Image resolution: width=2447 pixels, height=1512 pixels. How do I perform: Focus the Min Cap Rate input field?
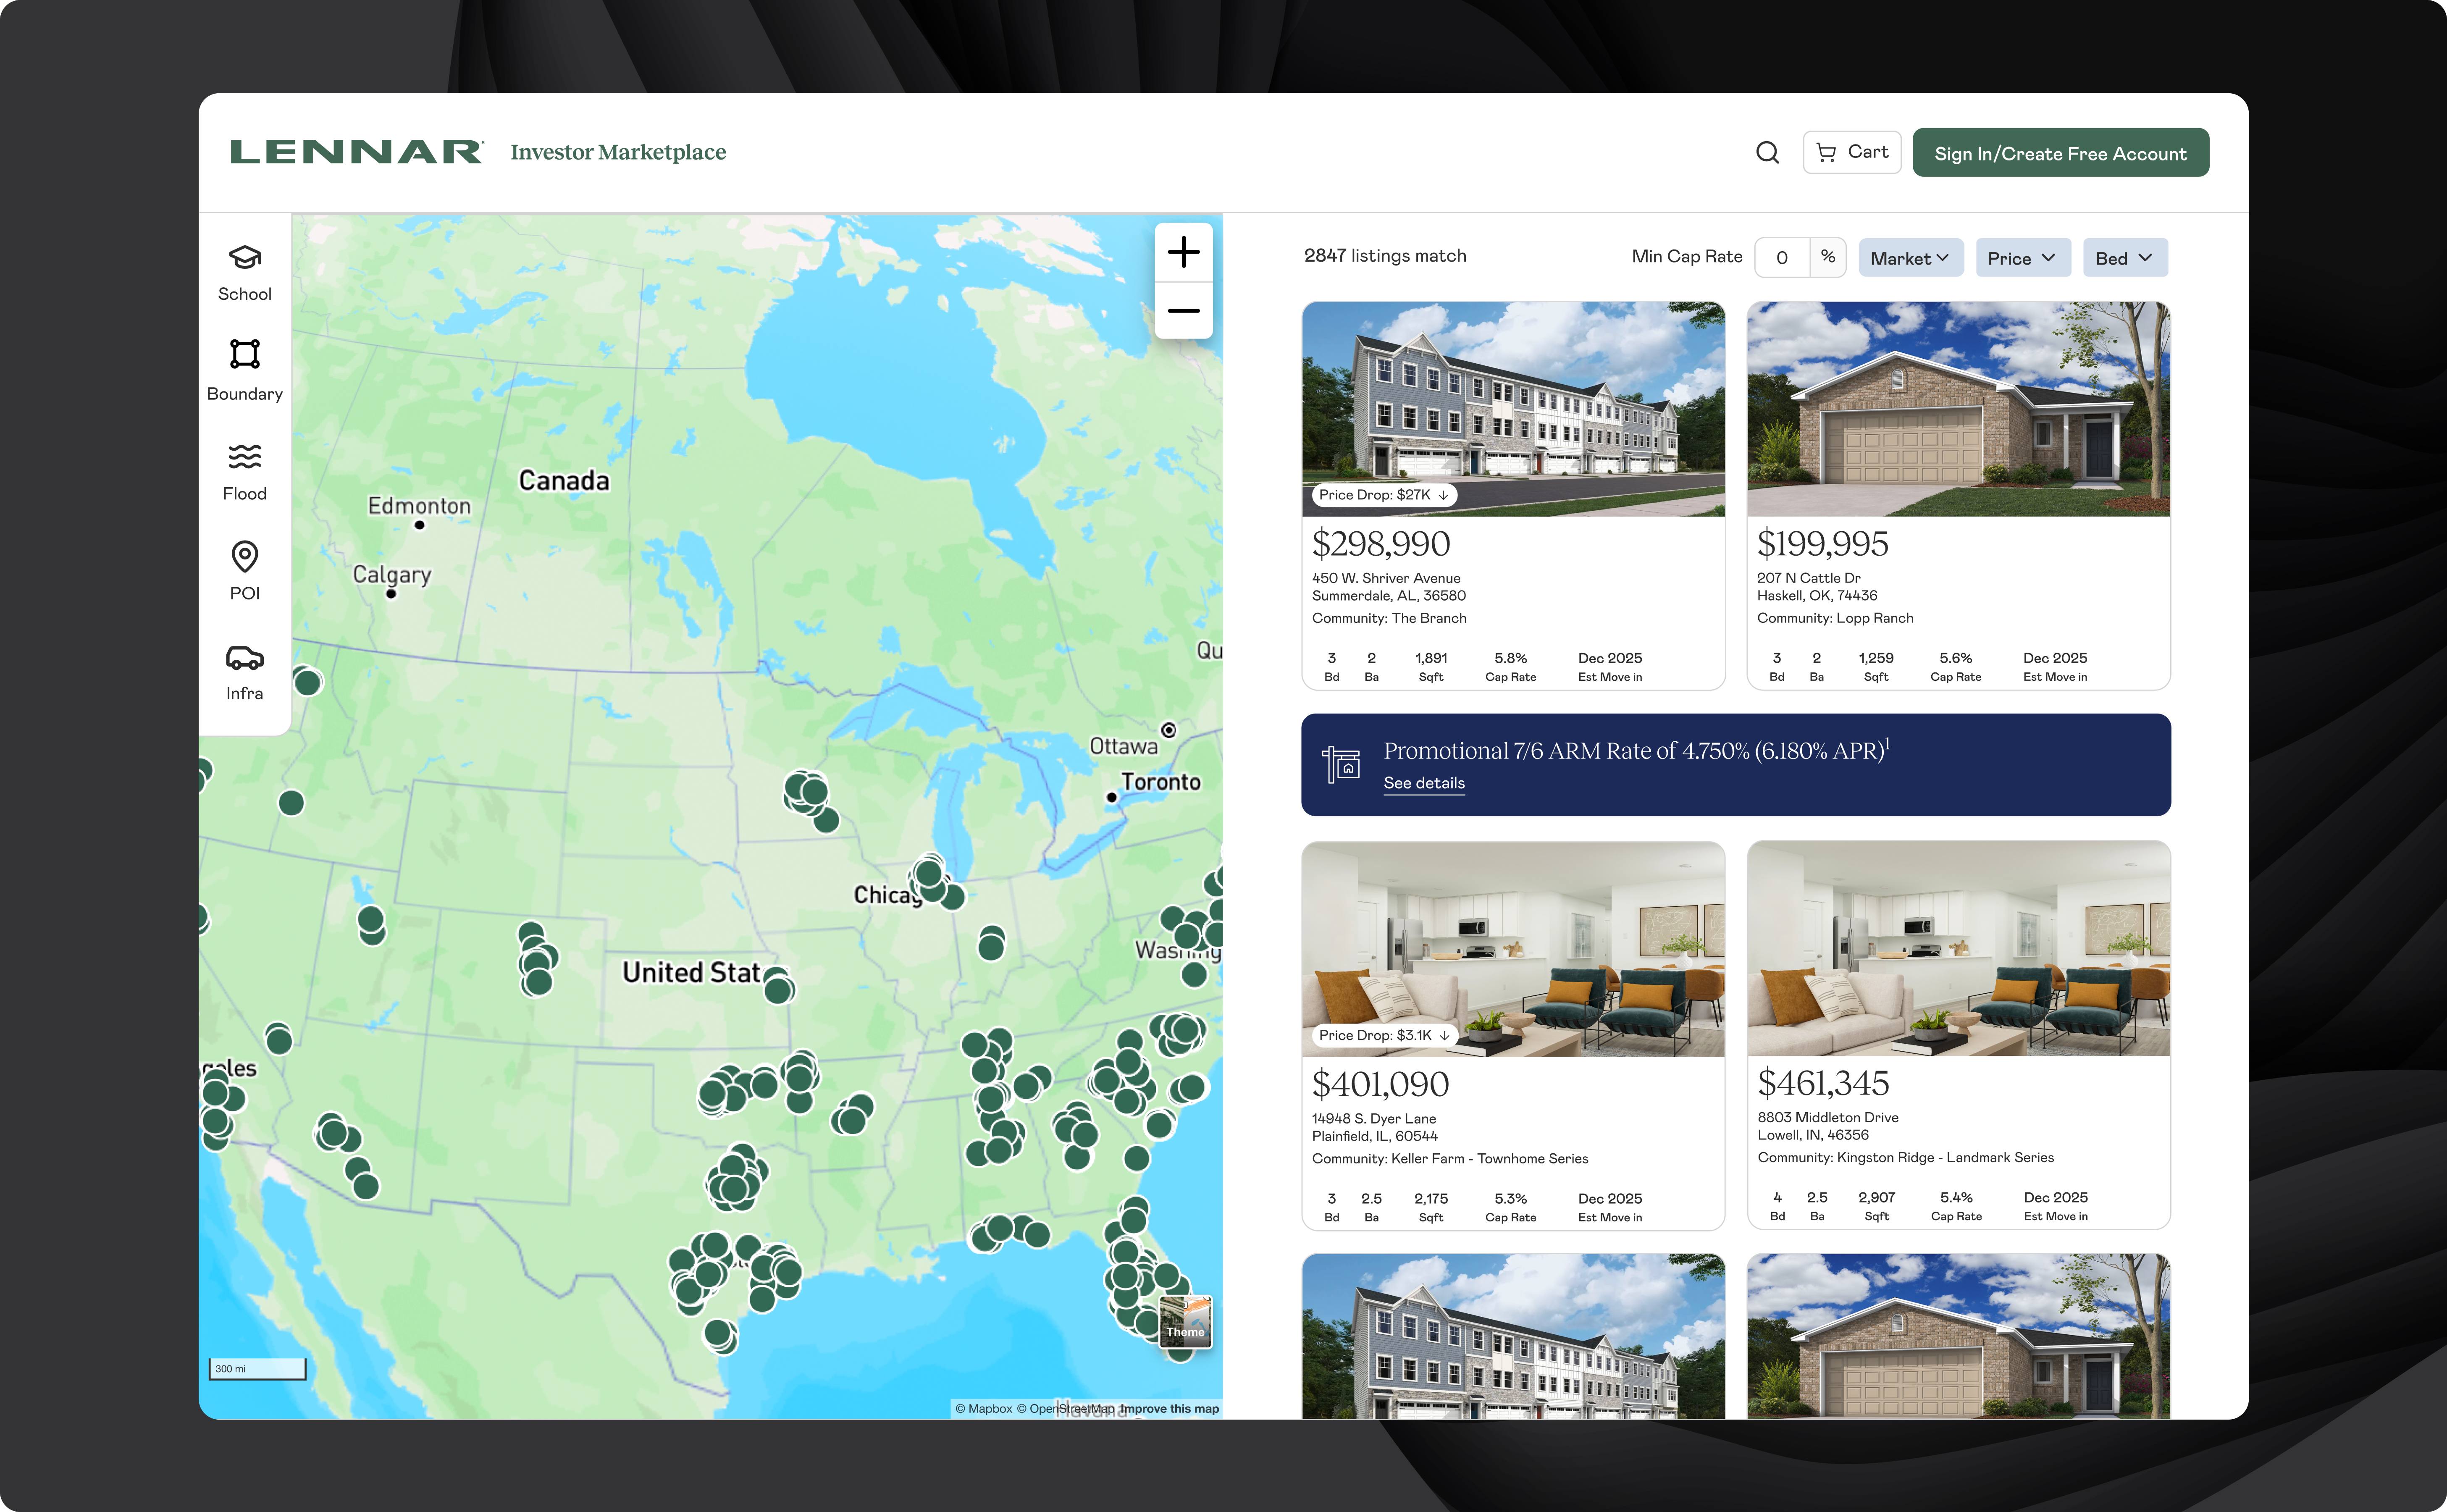[x=1782, y=257]
